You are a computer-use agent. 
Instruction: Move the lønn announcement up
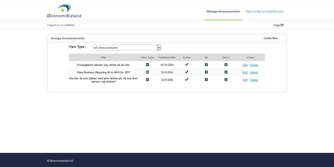[x=206, y=80]
